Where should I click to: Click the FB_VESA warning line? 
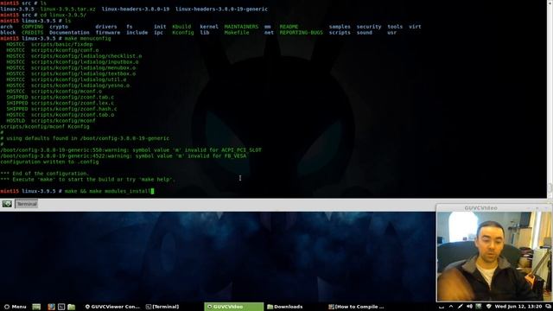point(124,155)
